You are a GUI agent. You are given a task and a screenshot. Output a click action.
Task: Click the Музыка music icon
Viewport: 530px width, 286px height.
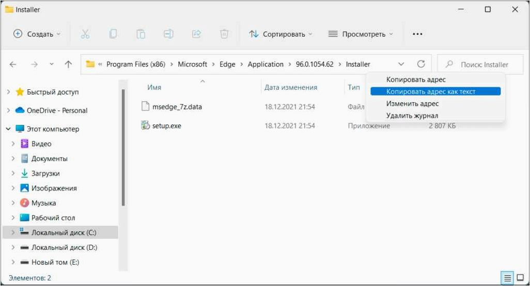tap(25, 202)
